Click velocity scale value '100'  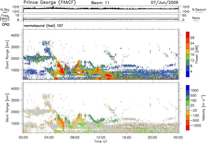[193, 100]
